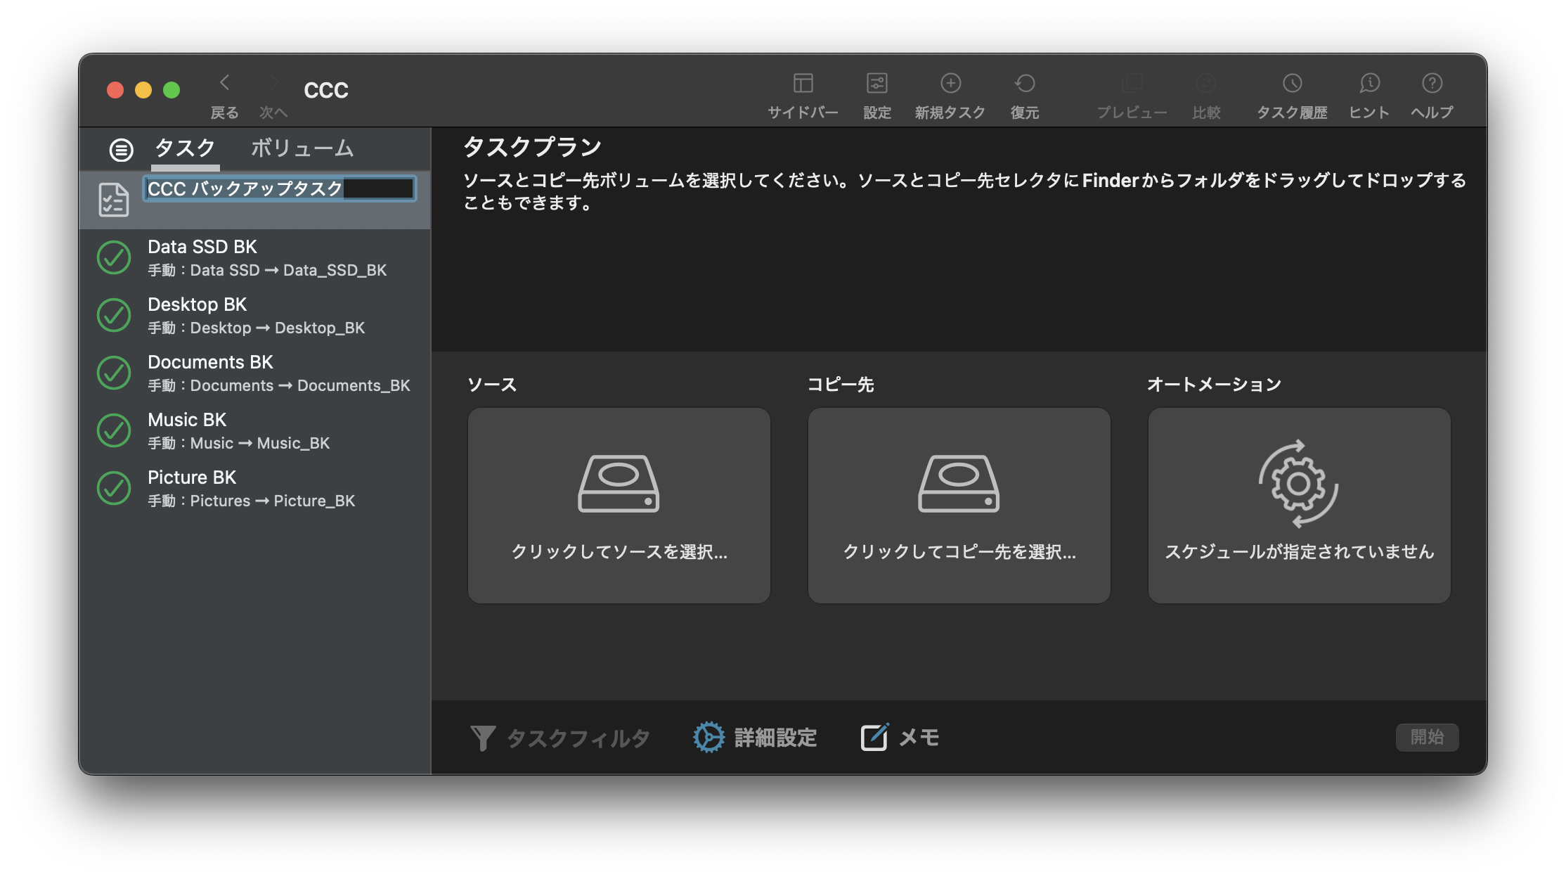Open the オートメーション schedule selector
Screen dimensions: 1566x879
point(1298,505)
